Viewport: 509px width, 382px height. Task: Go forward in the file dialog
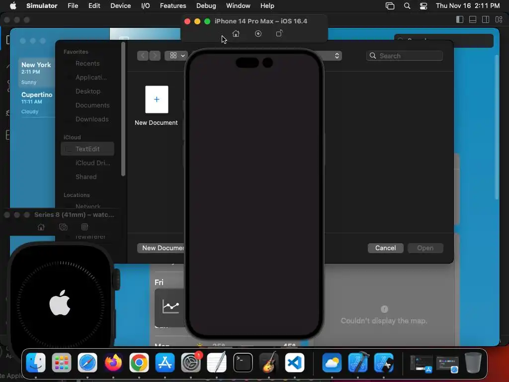click(x=155, y=56)
